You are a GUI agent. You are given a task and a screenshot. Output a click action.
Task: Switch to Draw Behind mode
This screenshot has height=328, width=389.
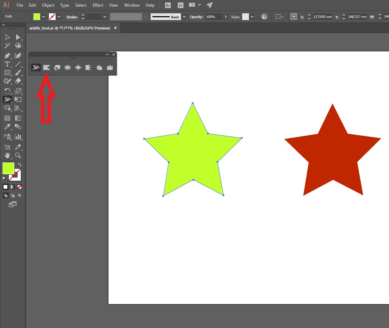click(x=12, y=195)
